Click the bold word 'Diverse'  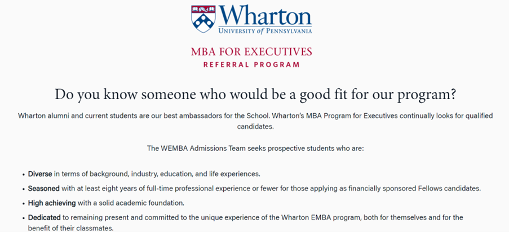[40, 173]
